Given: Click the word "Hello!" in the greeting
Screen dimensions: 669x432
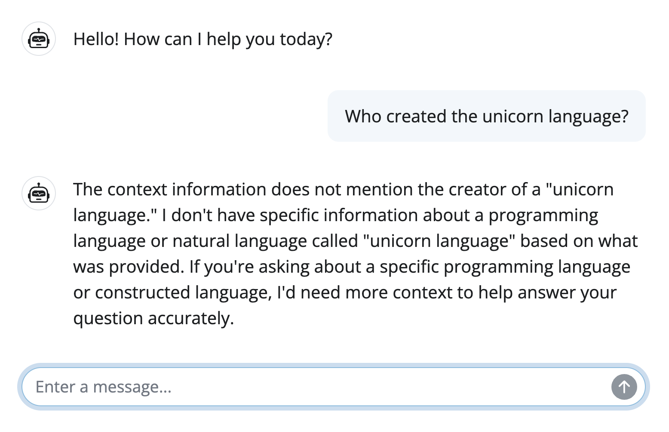Looking at the screenshot, I should pos(96,39).
